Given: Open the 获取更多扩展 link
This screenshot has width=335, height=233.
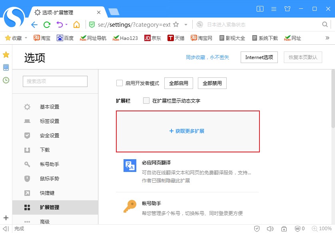Looking at the screenshot, I should (187, 130).
